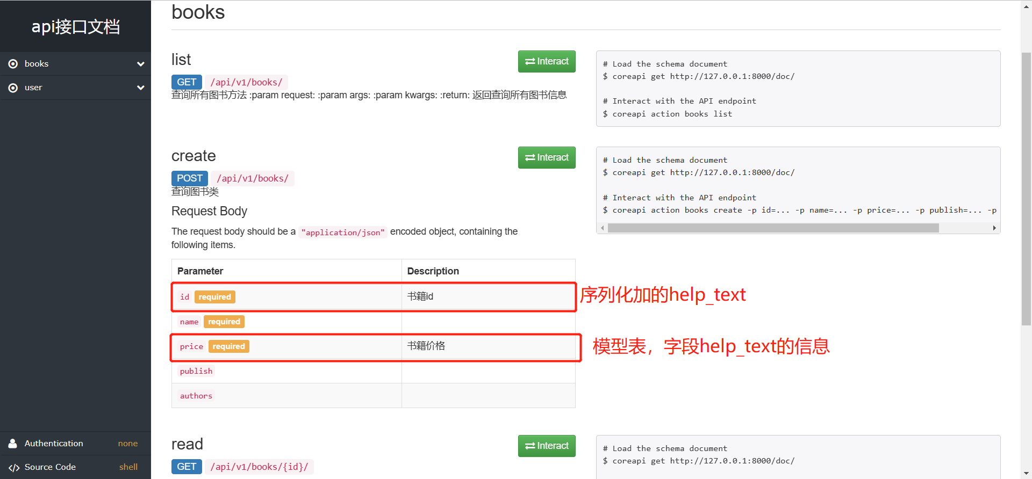Click the GET badge under list
Viewport: 1032px width, 479px height.
coord(187,82)
